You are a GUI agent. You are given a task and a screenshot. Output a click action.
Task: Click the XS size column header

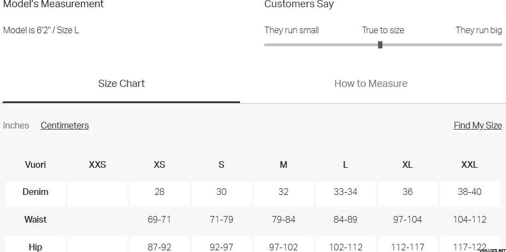(x=160, y=164)
